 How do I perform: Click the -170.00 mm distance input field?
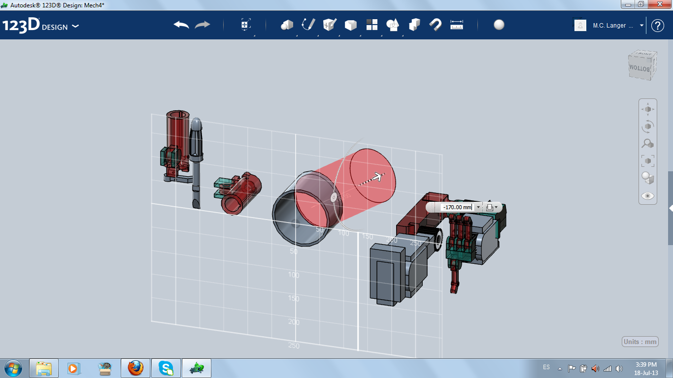coord(457,207)
